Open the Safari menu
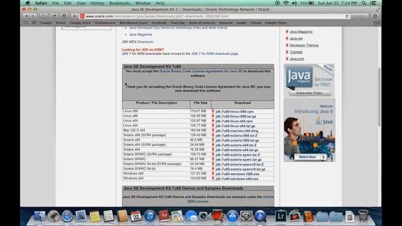Screen dimensions: 402x226 pos(41,3)
